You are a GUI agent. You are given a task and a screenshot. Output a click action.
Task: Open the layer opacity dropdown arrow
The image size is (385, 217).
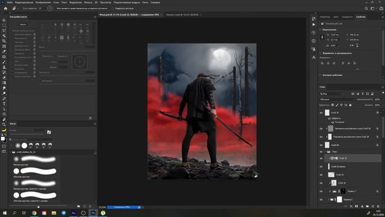click(x=382, y=99)
